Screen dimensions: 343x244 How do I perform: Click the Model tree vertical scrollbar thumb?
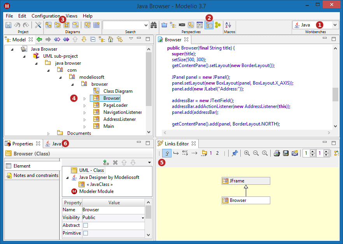[149, 79]
